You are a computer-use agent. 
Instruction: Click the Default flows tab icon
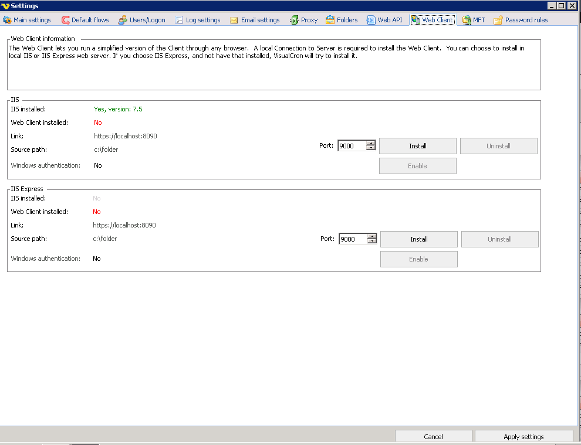[x=65, y=20]
